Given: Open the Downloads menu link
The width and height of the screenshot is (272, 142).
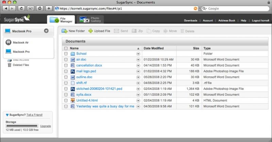Looking at the screenshot, I should pyautogui.click(x=190, y=20).
